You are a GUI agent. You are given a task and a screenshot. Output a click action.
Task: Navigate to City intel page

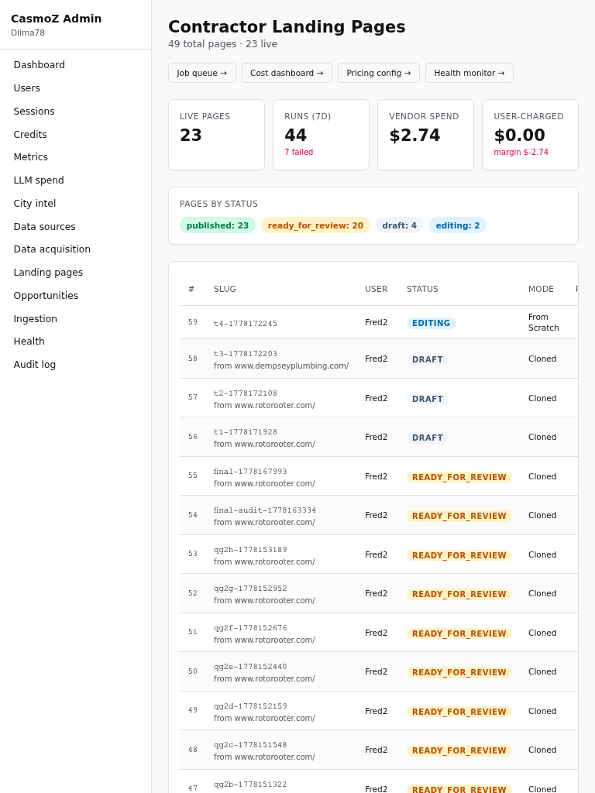point(34,204)
